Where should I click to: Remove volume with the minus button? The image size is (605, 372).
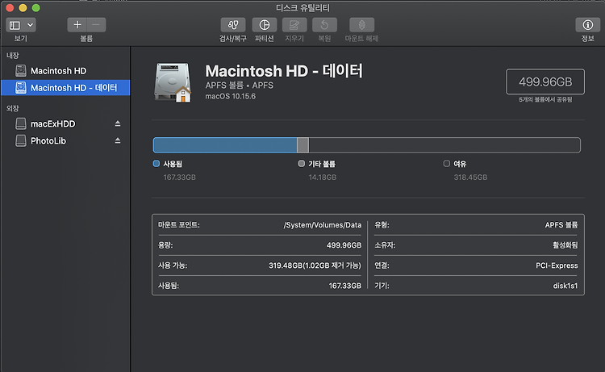coord(96,25)
